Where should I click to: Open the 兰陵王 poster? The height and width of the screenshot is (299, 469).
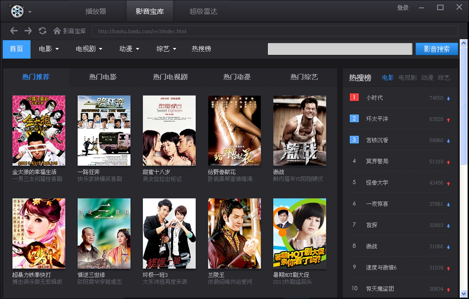234,233
